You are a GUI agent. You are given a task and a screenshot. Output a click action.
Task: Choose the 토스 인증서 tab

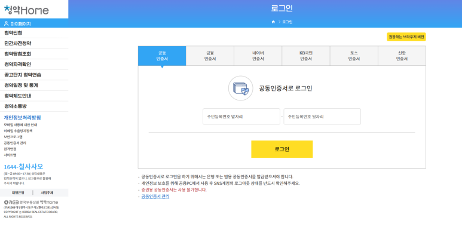pos(354,56)
